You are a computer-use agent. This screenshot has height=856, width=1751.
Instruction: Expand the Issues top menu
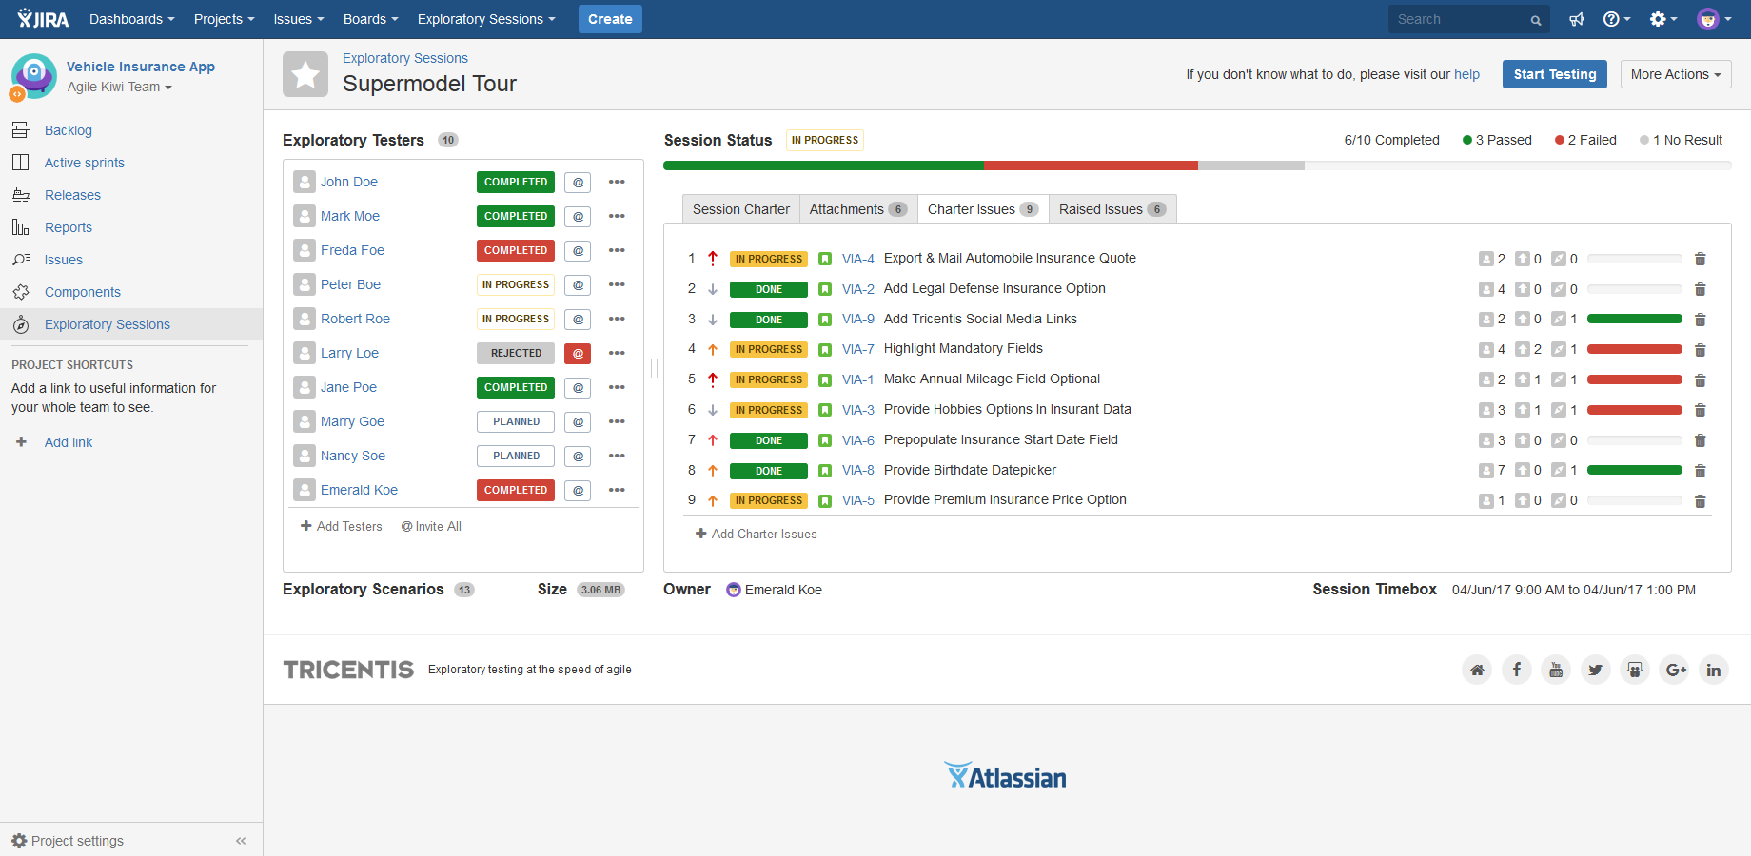(299, 19)
